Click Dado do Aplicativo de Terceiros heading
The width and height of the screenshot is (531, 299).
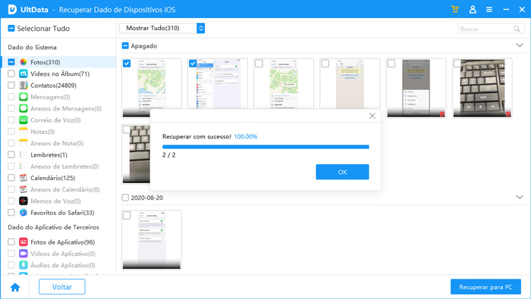click(x=54, y=227)
